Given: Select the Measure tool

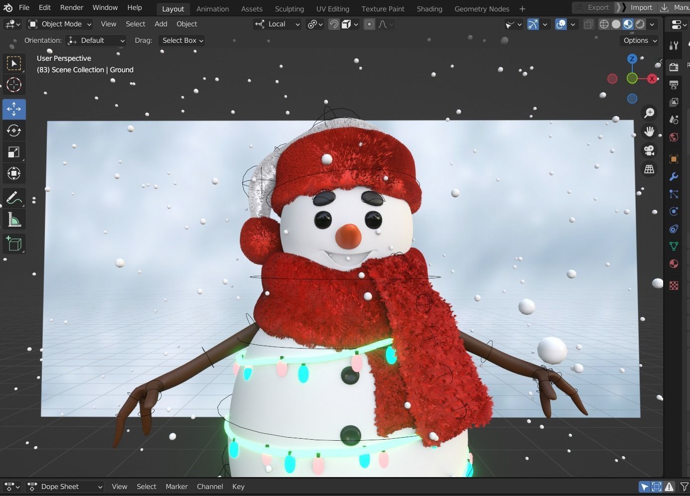Looking at the screenshot, I should pyautogui.click(x=14, y=220).
